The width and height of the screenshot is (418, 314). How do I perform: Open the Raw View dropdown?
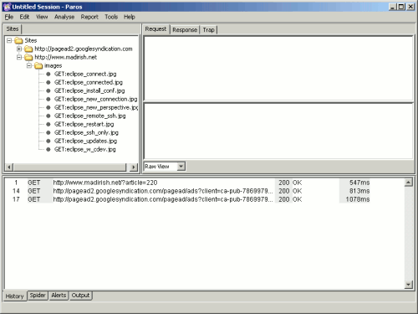[x=181, y=167]
